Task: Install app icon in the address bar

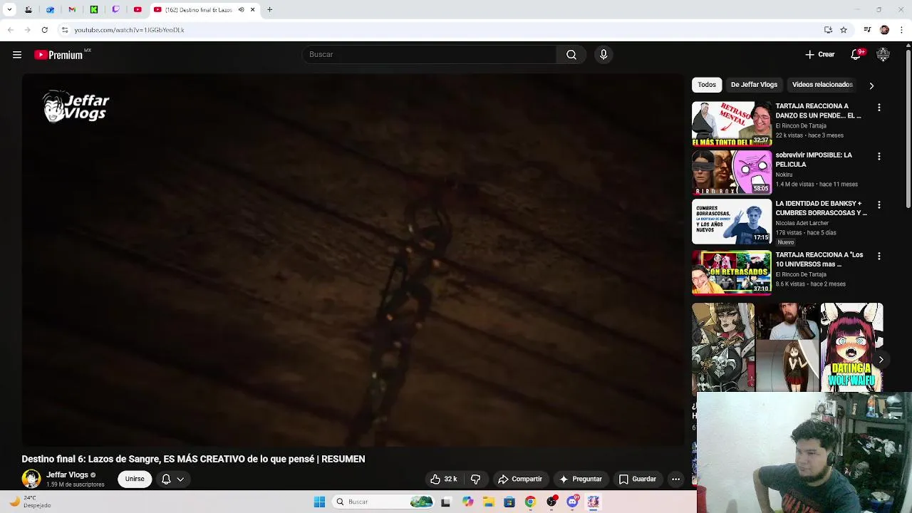Action: 828,30
